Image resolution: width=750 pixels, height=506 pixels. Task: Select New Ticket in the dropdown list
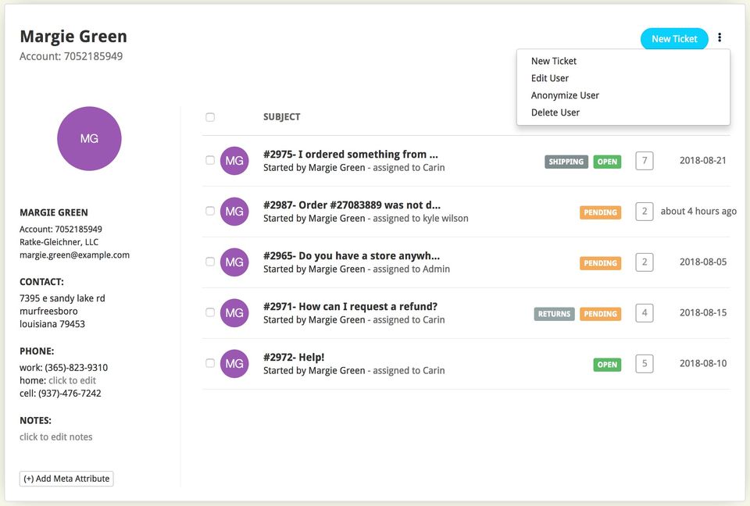click(x=554, y=61)
